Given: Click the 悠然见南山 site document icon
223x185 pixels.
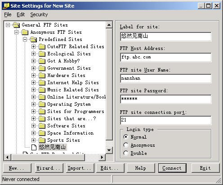Looking at the screenshot, I should (34, 147).
